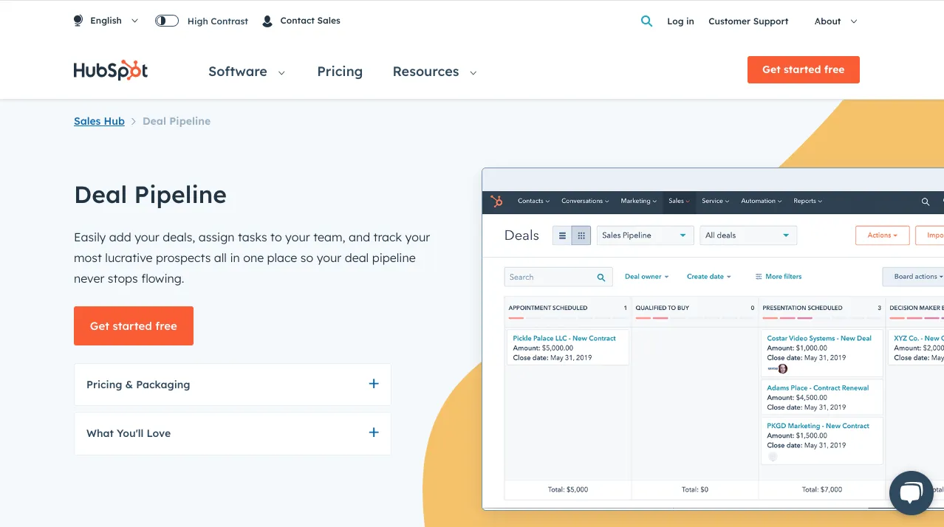The width and height of the screenshot is (944, 527).
Task: Open the All deals dropdown
Action: pyautogui.click(x=748, y=235)
